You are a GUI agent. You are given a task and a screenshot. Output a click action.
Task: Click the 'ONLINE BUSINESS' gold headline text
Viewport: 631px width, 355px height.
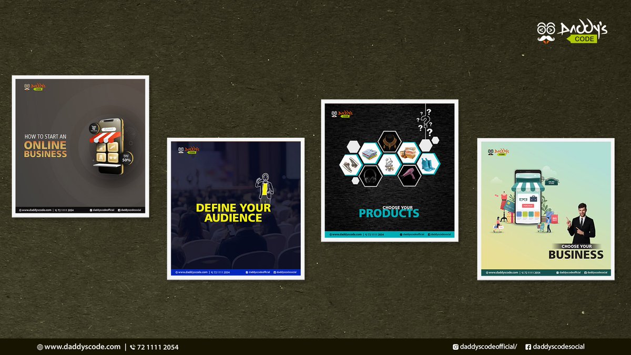click(x=45, y=149)
